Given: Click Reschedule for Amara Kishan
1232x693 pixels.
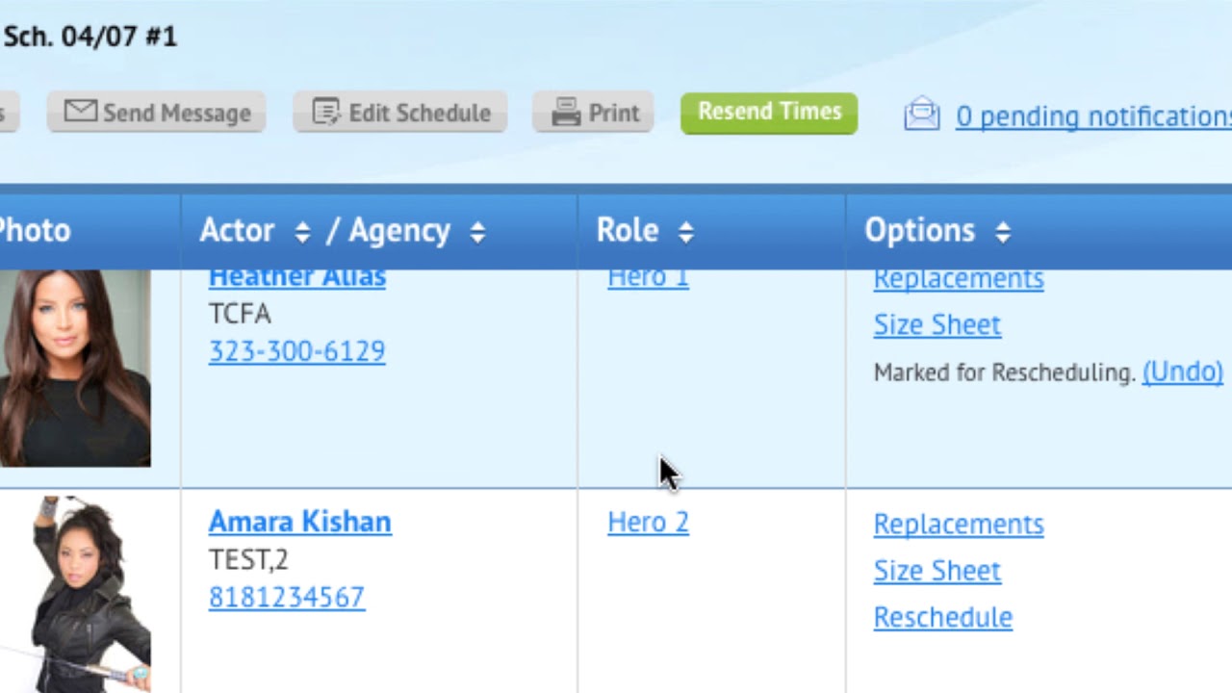Looking at the screenshot, I should [x=943, y=617].
